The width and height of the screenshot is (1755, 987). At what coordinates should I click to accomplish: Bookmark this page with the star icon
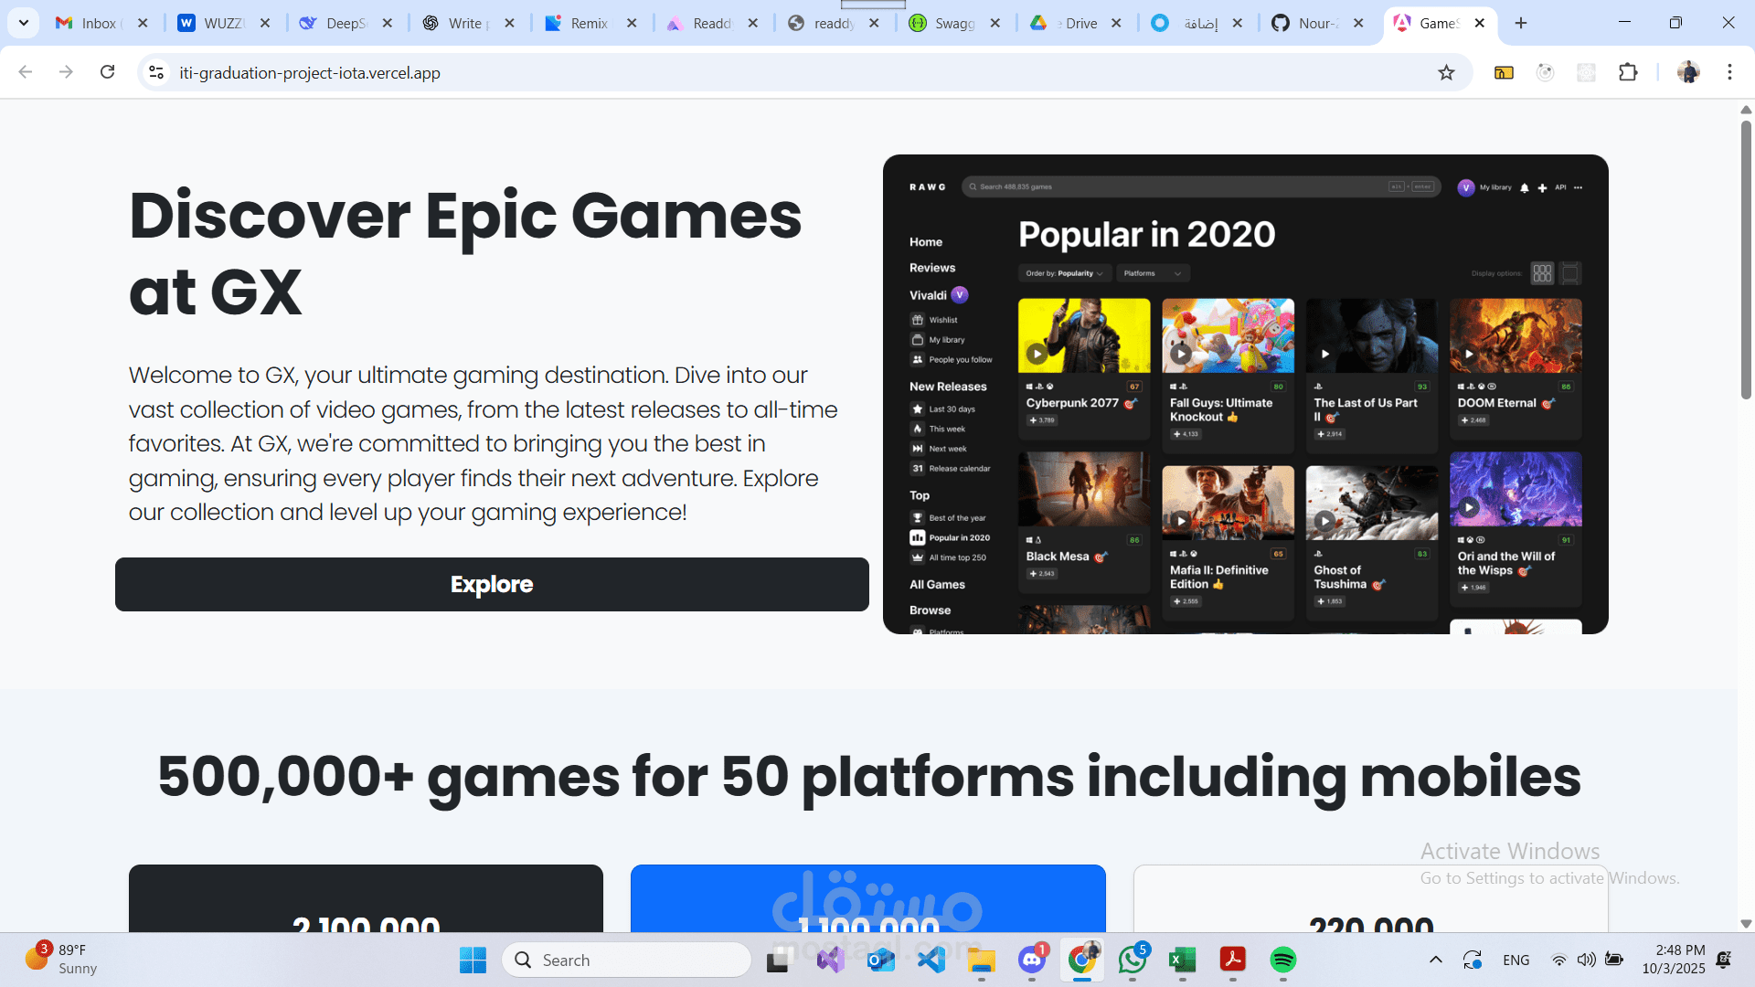coord(1446,72)
